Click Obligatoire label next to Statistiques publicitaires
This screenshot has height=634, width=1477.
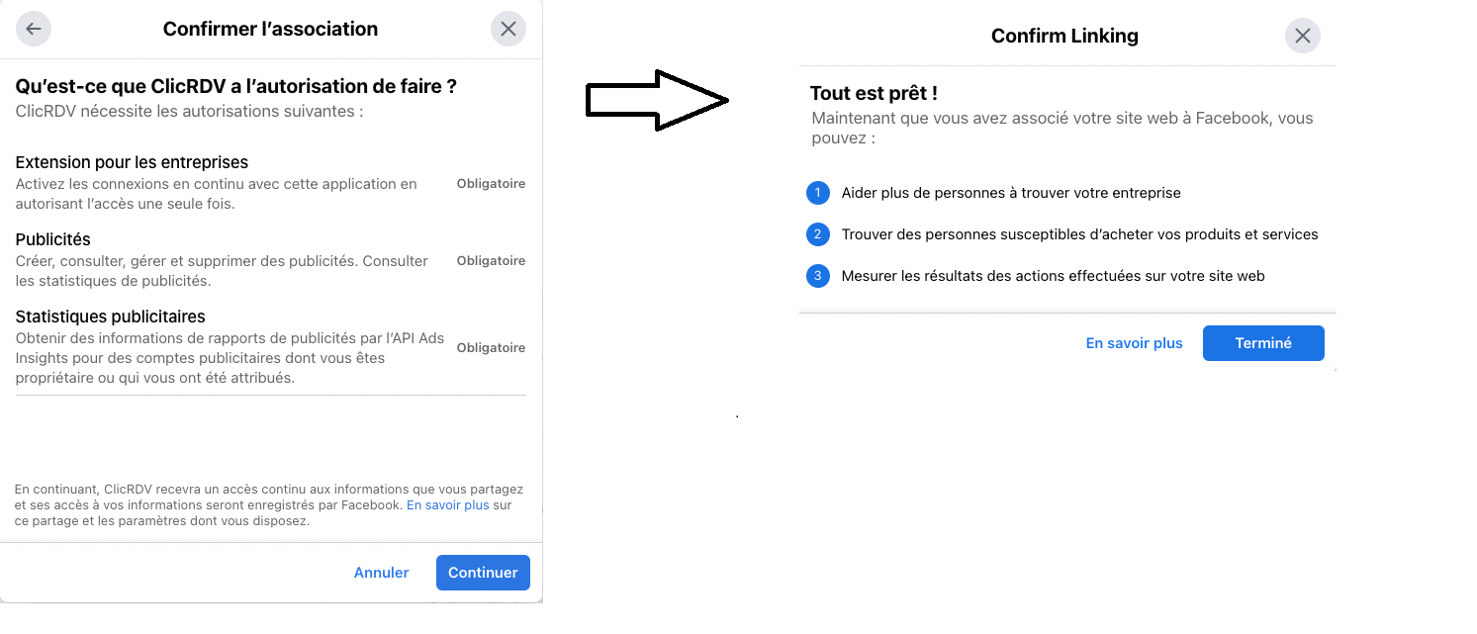[x=491, y=348]
